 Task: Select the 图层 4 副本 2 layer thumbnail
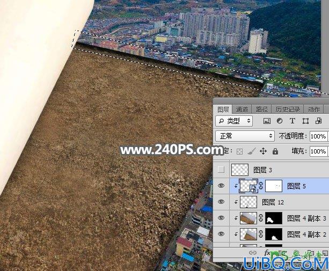pos(248,234)
